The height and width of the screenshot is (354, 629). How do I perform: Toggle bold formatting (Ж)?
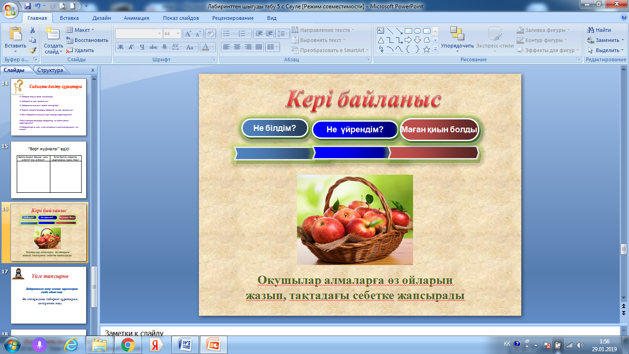click(x=120, y=47)
